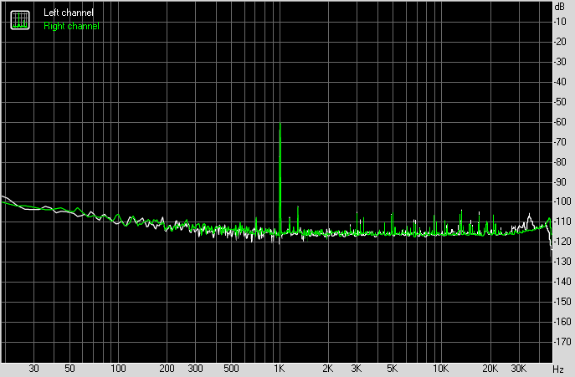Click the '200' frequency axis label
This screenshot has width=575, height=377.
coord(167,369)
